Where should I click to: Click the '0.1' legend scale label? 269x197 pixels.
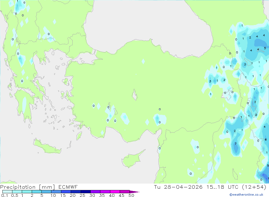(5, 195)
